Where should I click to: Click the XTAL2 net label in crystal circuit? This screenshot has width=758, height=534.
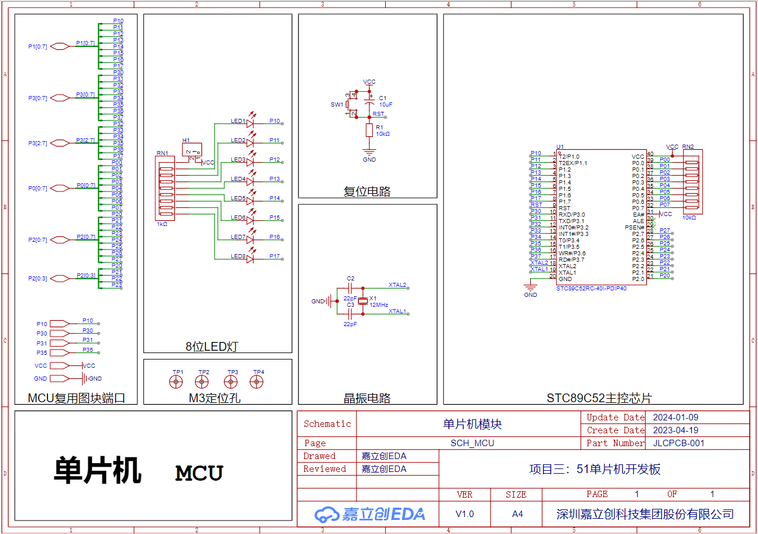(397, 285)
